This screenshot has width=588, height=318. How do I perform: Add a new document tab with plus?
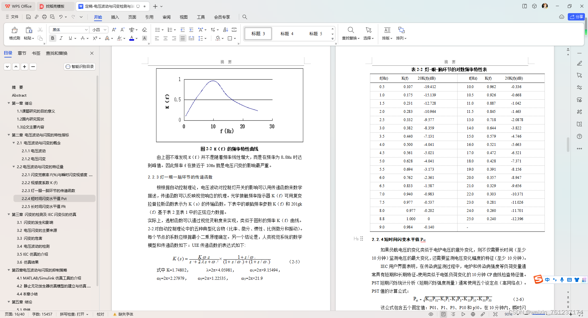pos(155,6)
